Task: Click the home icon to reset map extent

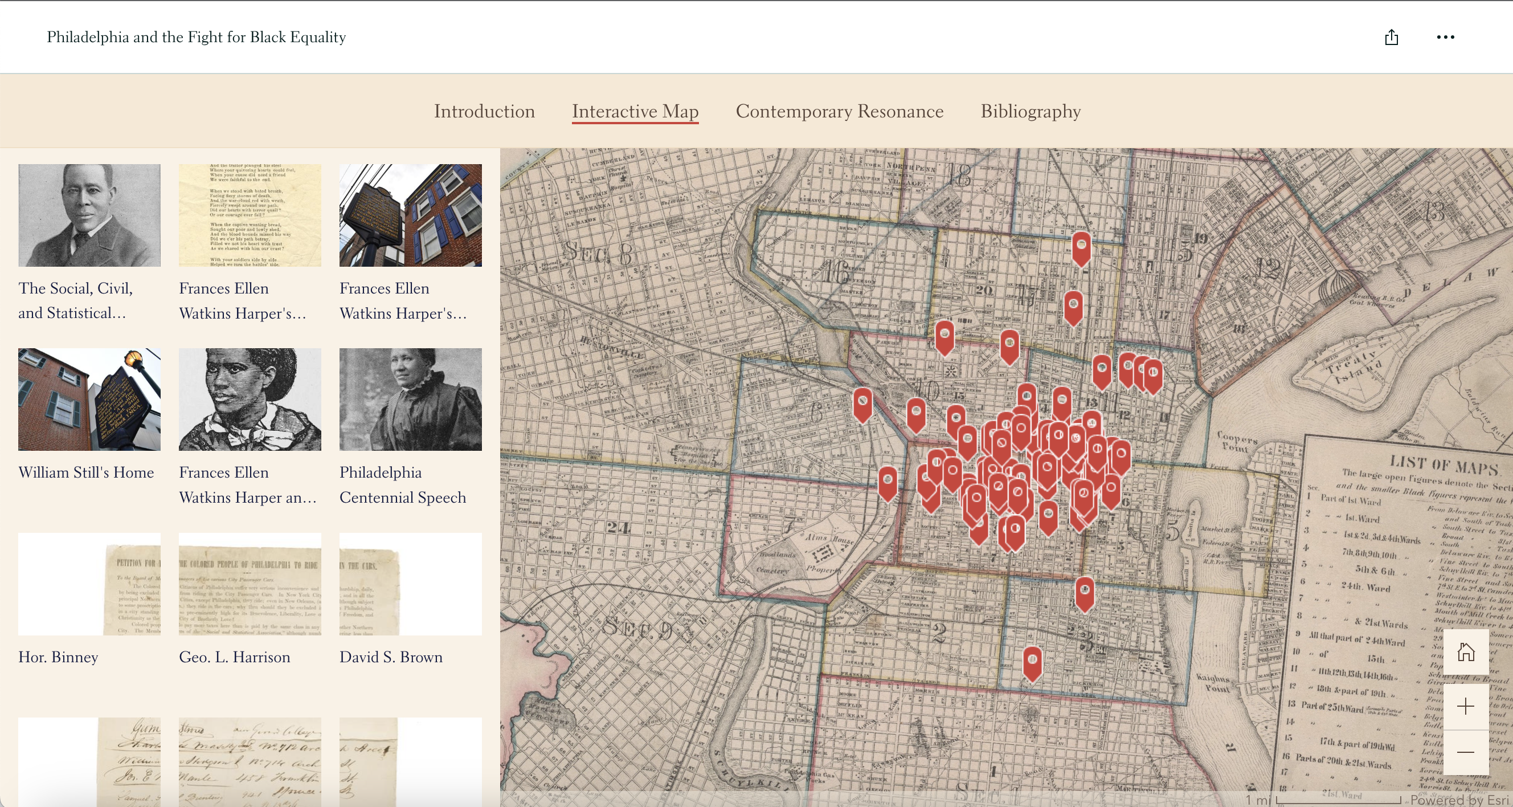Action: [x=1466, y=653]
